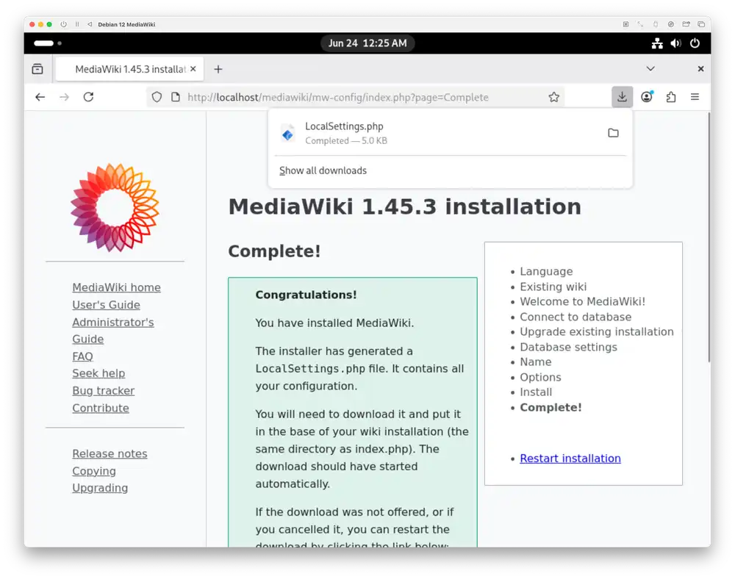The height and width of the screenshot is (579, 735).
Task: Open the Contribute link
Action: (x=100, y=408)
